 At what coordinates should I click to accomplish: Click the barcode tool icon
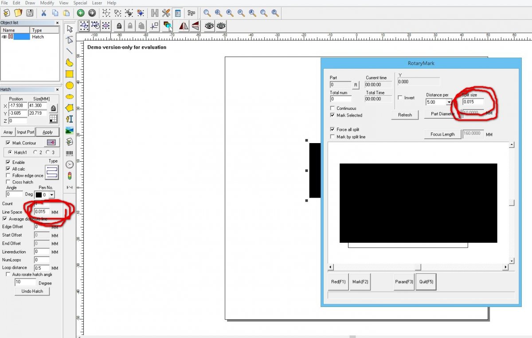[x=70, y=153]
